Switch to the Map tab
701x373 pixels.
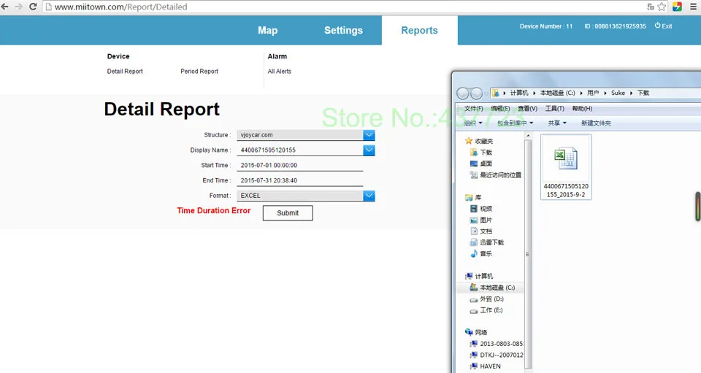(x=267, y=31)
